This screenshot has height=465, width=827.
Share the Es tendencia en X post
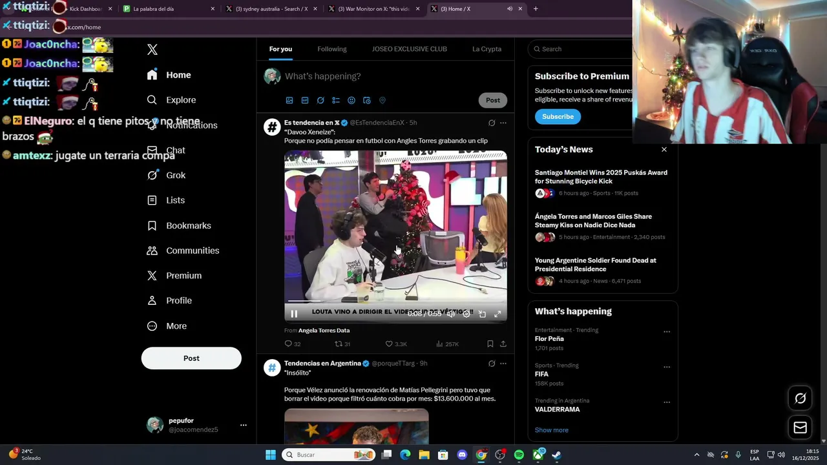coord(503,344)
